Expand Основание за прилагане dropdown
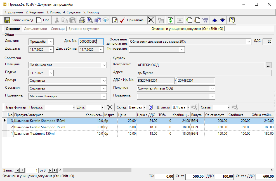Screen dimensions: 276x181 [x=249, y=42]
